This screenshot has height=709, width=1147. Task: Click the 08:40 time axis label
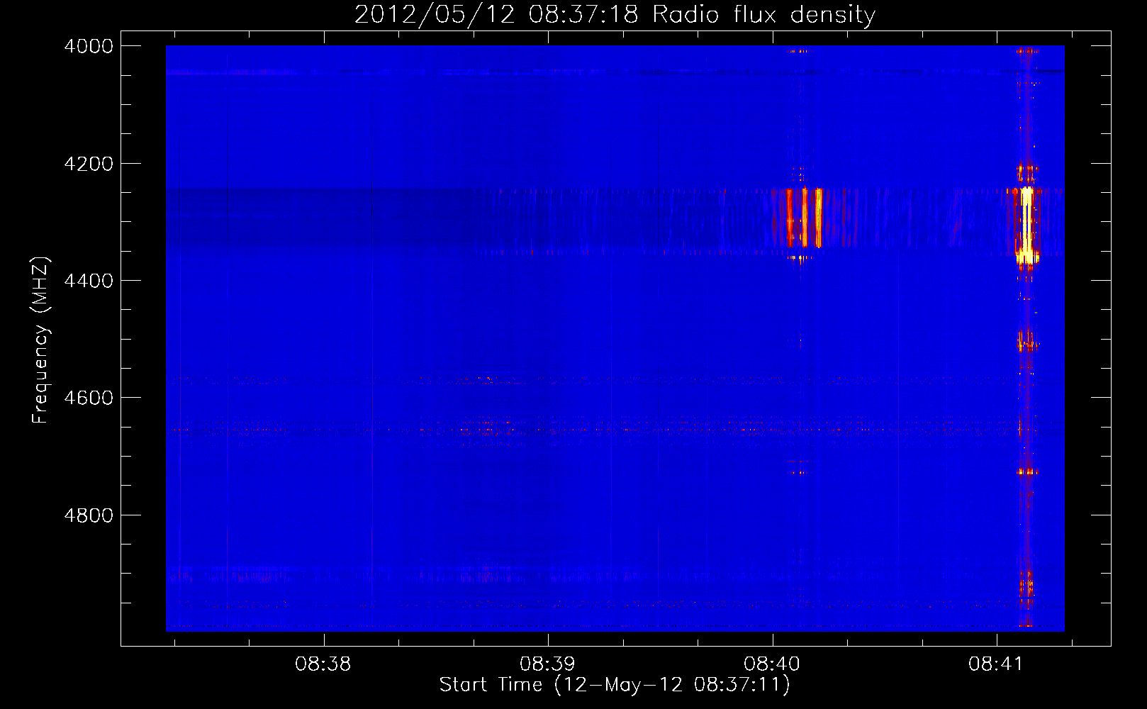pyautogui.click(x=772, y=664)
